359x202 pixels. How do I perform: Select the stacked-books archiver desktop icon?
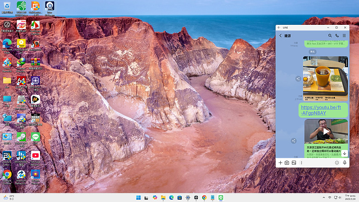(35, 63)
